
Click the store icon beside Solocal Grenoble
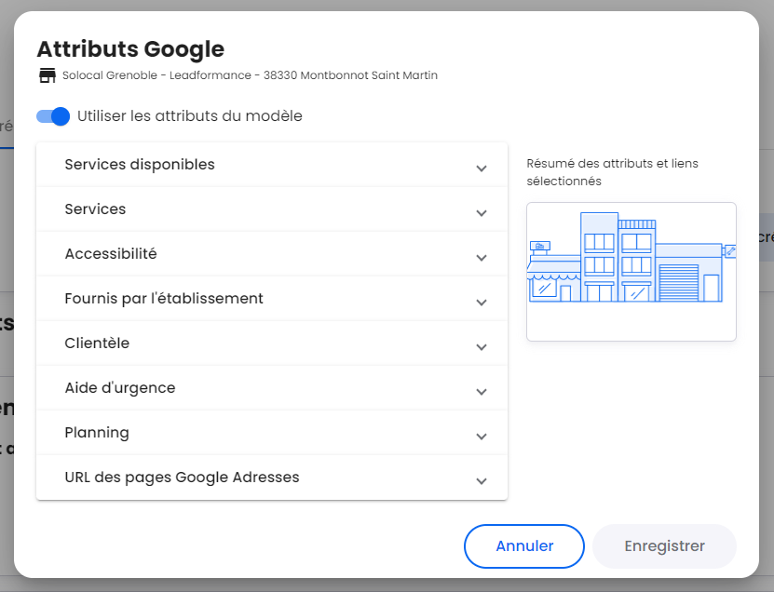coord(48,75)
